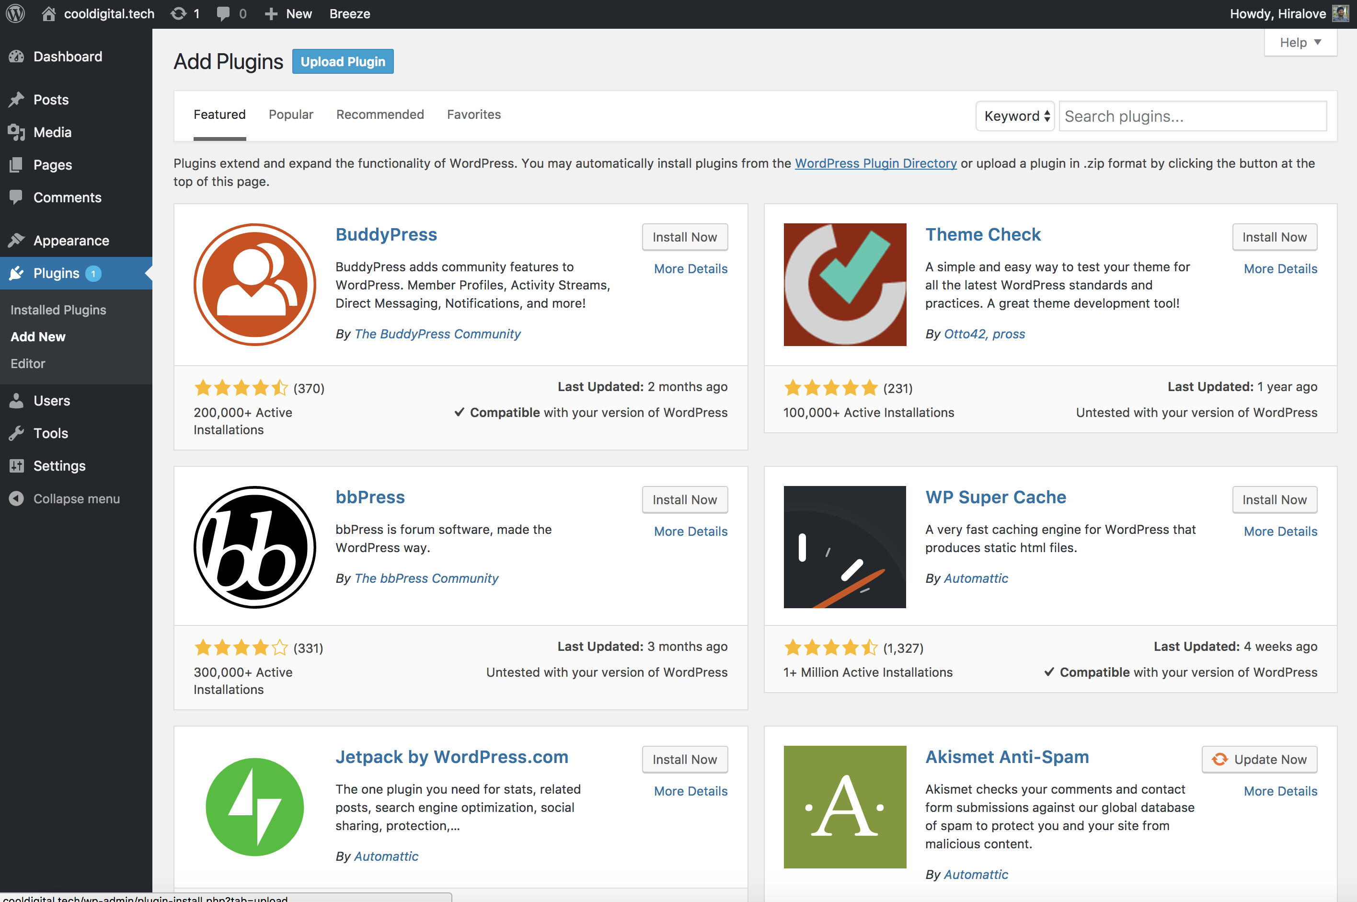This screenshot has width=1357, height=902.
Task: View More Details for Akismet
Action: coord(1280,792)
